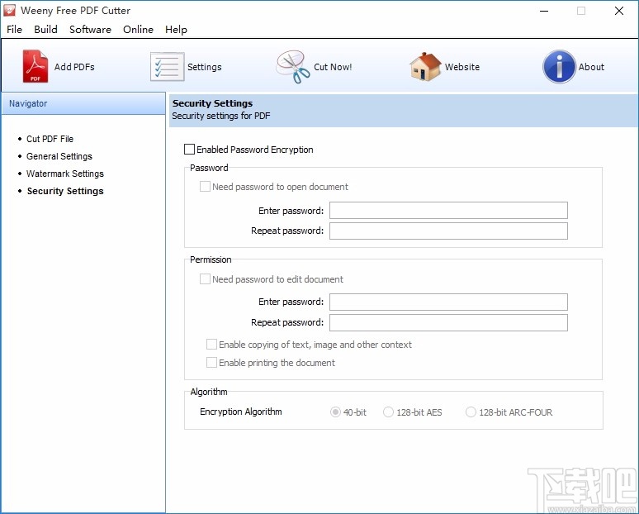The image size is (639, 514).
Task: Click the Settings label in toolbar
Action: coord(204,67)
